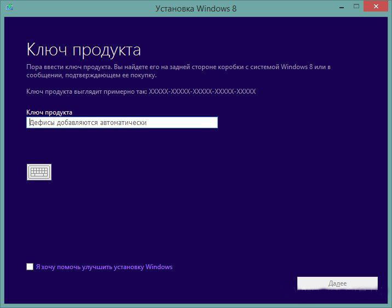
Task: Click the "Ключ продукта выглядит примерно так" text
Action: tap(87, 92)
